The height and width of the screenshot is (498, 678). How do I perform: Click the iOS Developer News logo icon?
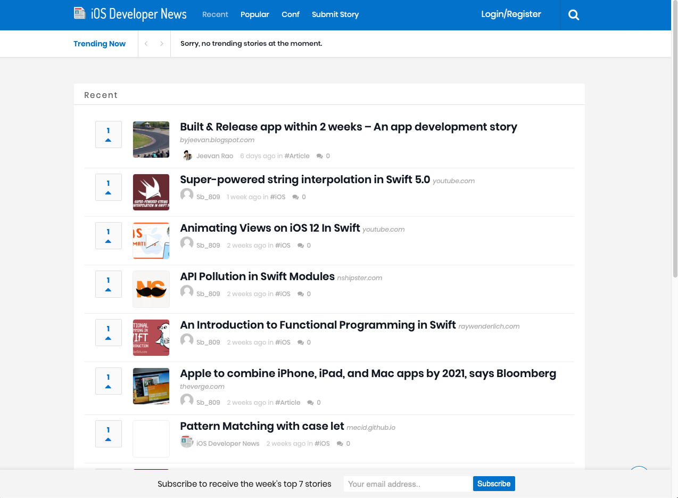pos(80,13)
